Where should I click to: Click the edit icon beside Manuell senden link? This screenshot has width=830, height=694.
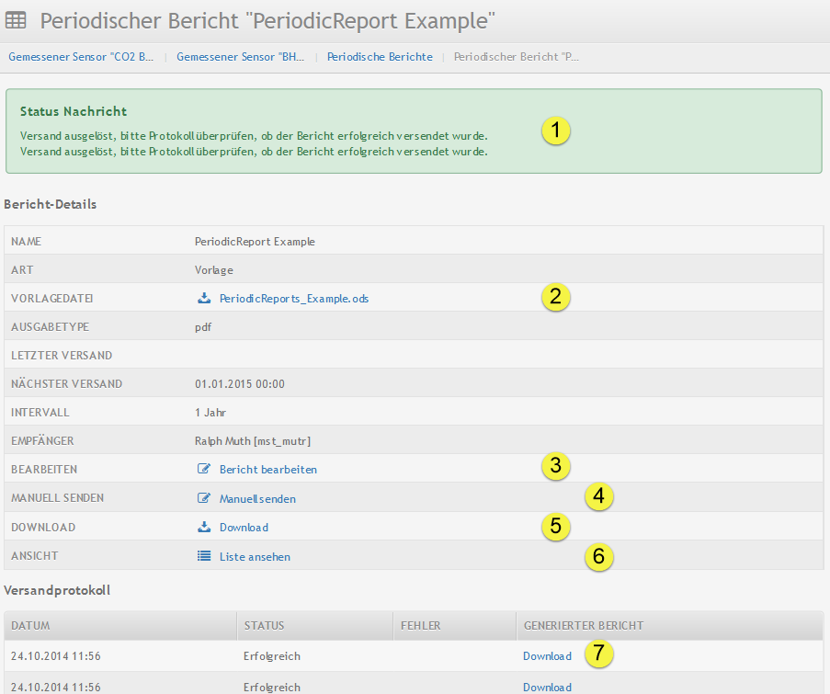pos(204,497)
